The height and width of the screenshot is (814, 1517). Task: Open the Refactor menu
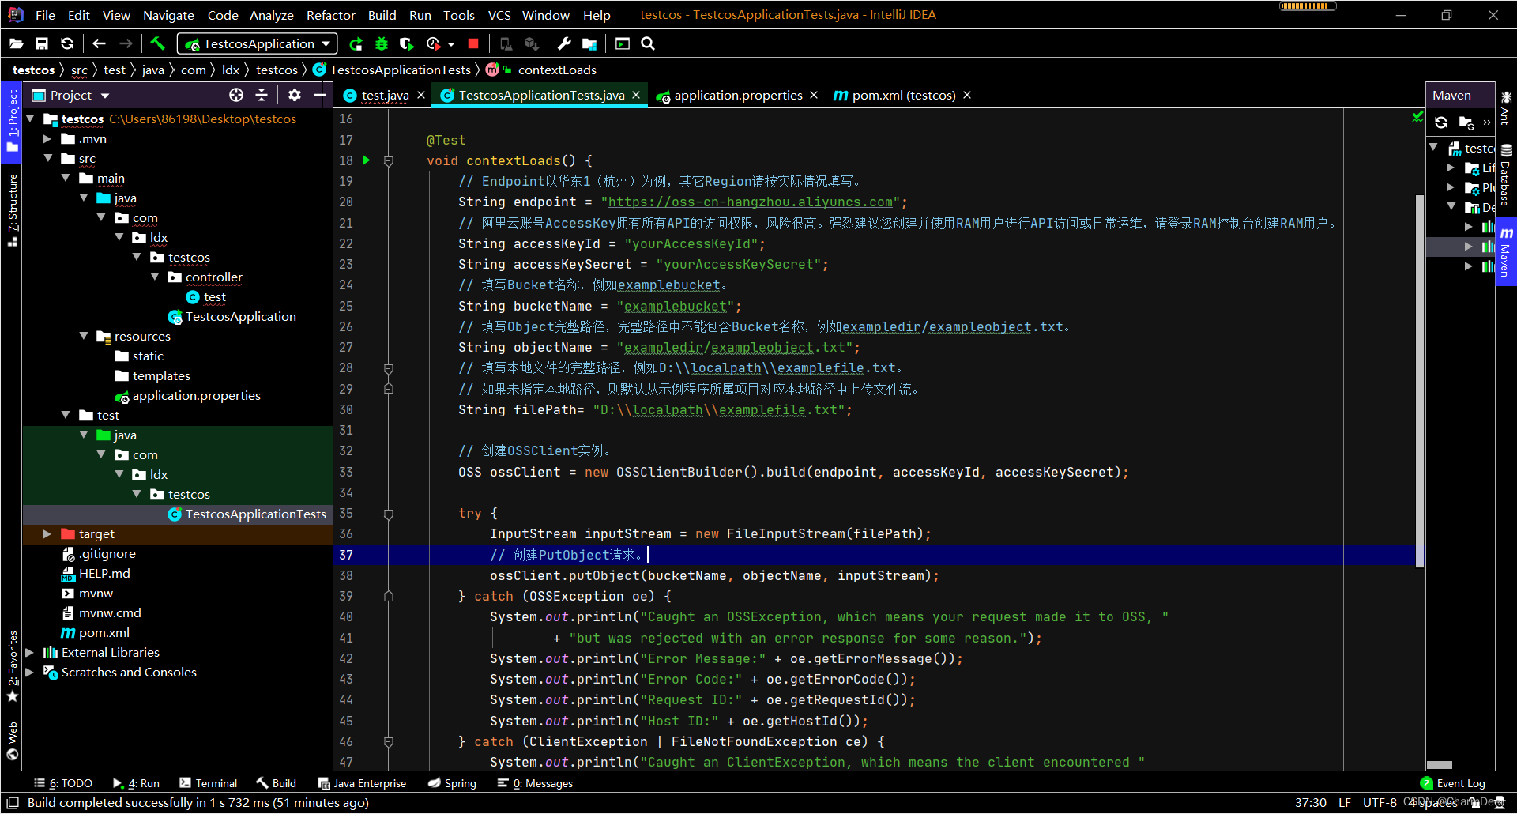[x=330, y=15]
